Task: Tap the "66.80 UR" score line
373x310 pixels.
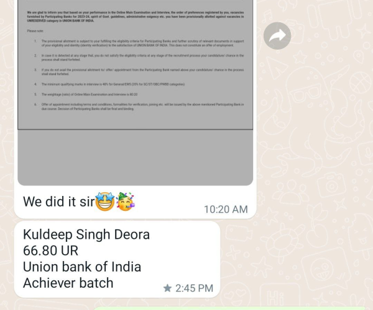Action: (x=51, y=250)
